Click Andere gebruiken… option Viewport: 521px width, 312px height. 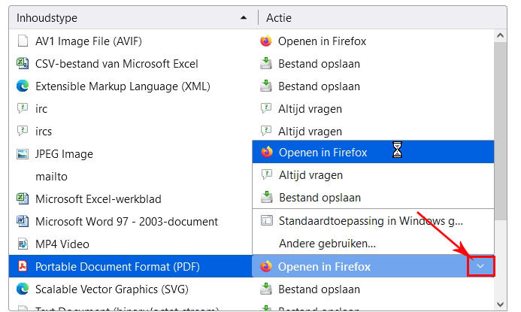(x=327, y=244)
